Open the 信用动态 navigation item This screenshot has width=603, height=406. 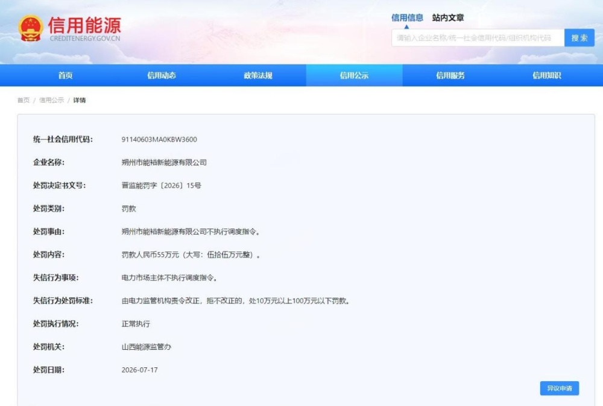pos(162,75)
